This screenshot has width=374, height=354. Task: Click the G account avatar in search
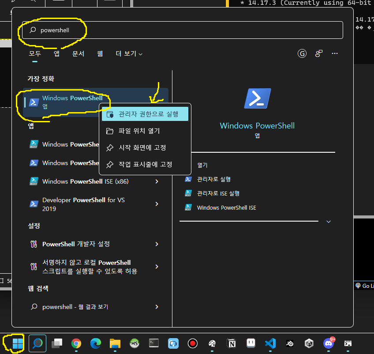pos(302,53)
